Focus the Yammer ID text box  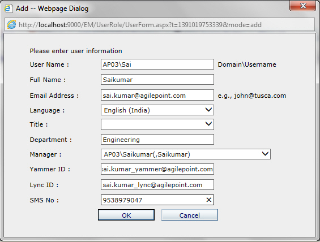pyautogui.click(x=157, y=169)
